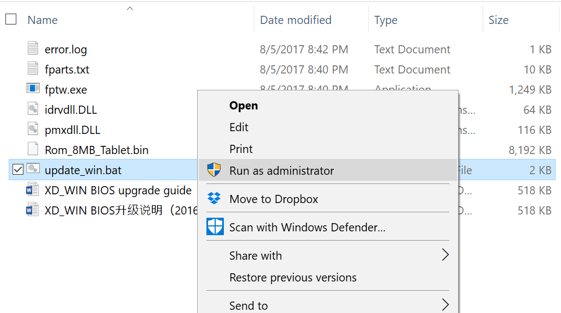561x313 pixels.
Task: Click the idrvdll.DLL file icon
Action: tap(33, 109)
